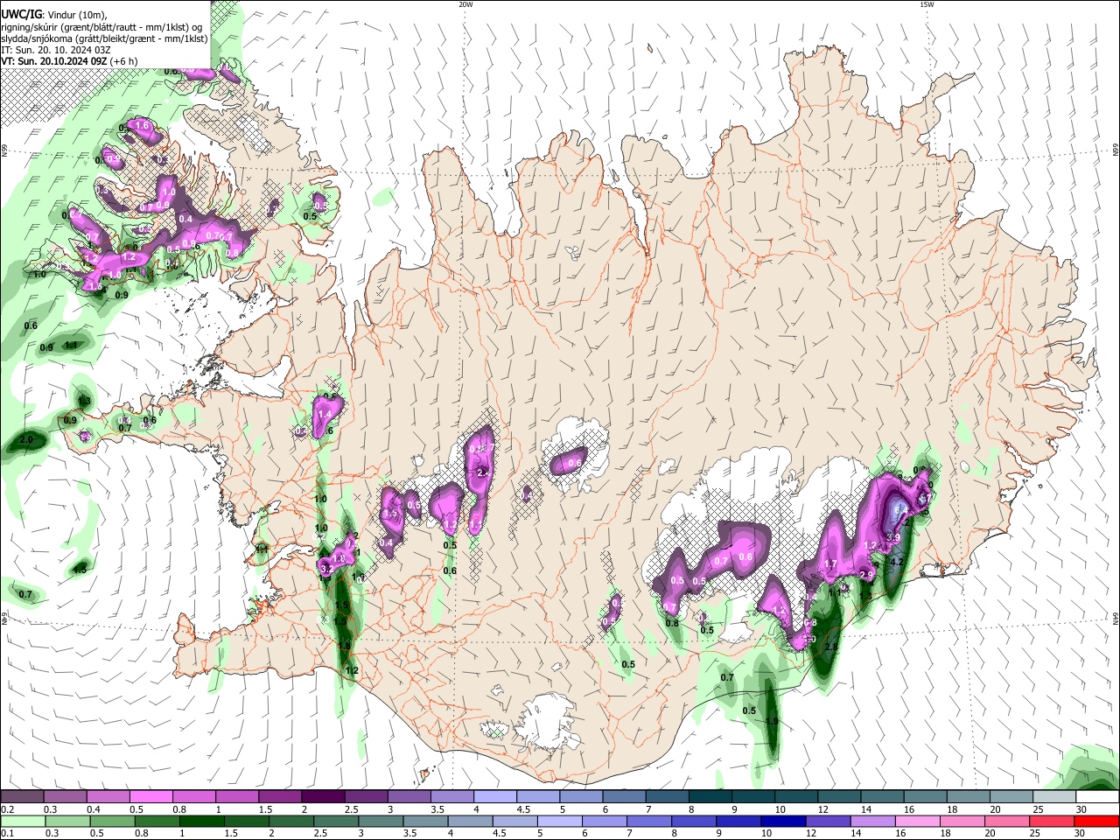
Task: Select the 2.4 snowfall value label
Action: click(x=483, y=472)
